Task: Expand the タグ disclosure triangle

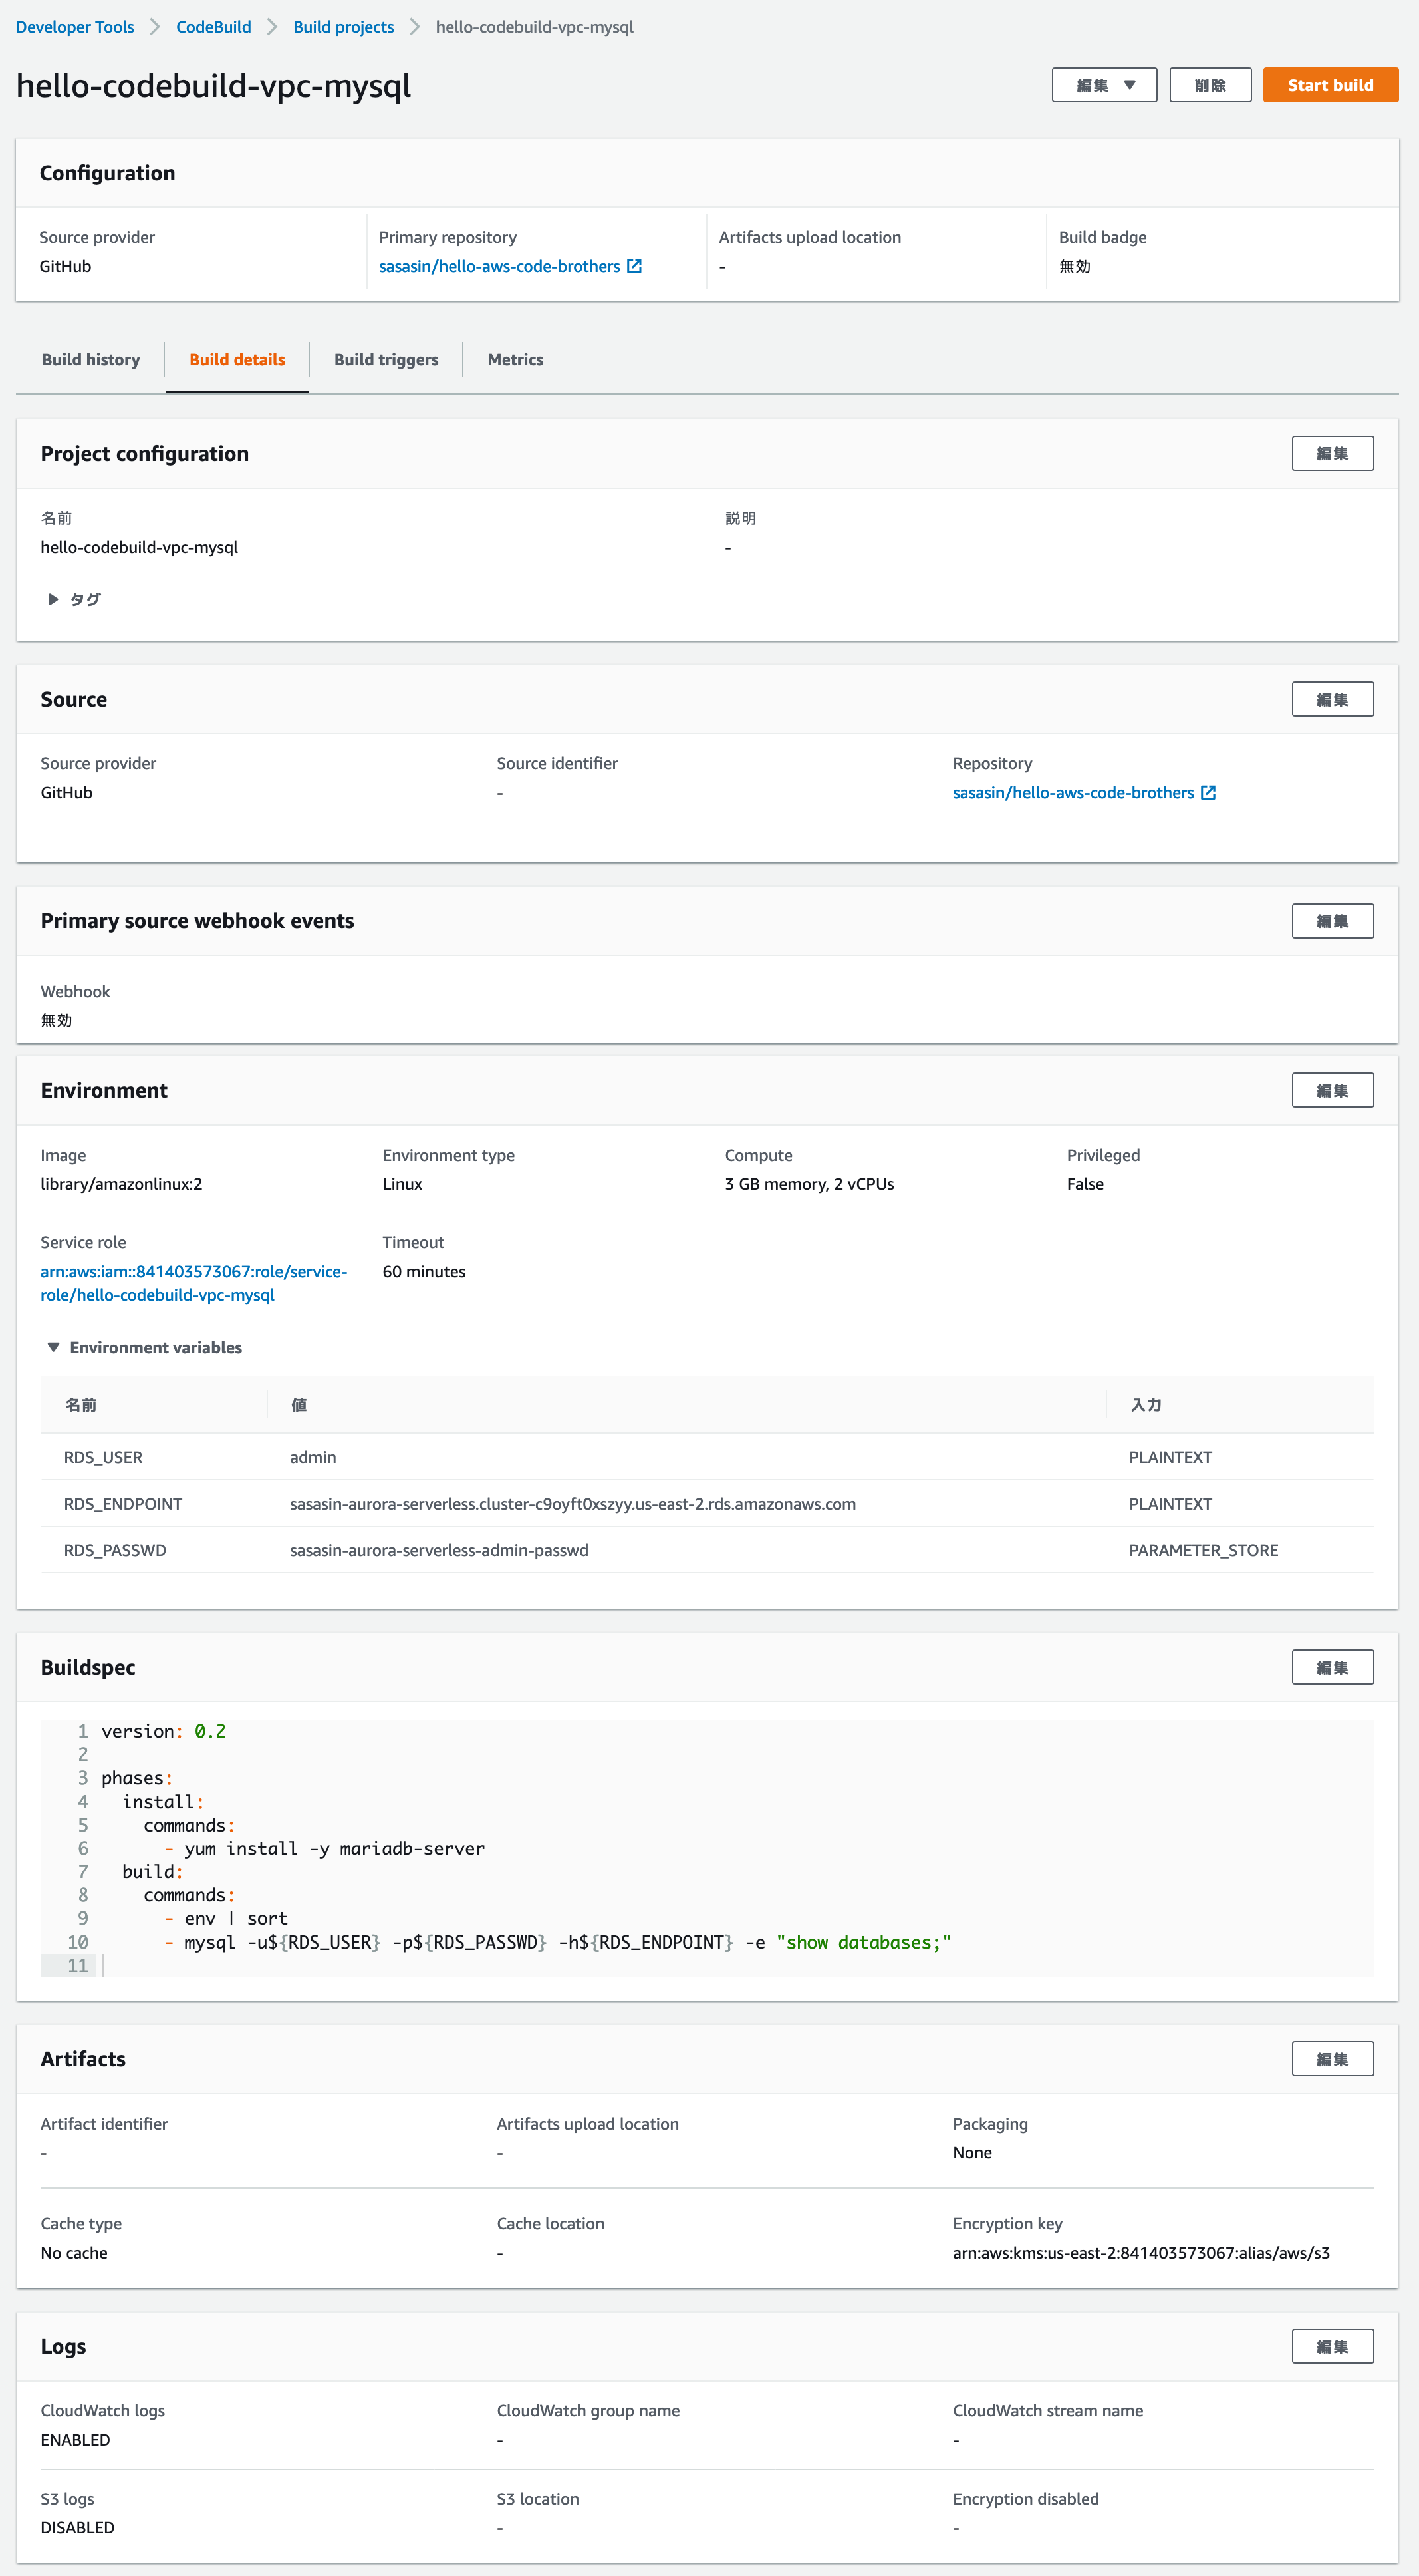Action: pos(53,599)
